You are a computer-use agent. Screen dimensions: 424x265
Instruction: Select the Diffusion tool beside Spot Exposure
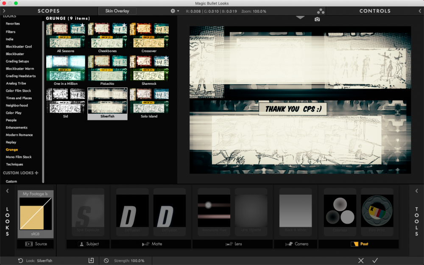click(x=132, y=212)
